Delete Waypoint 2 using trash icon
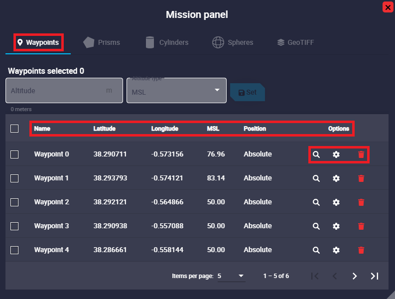 [x=361, y=202]
